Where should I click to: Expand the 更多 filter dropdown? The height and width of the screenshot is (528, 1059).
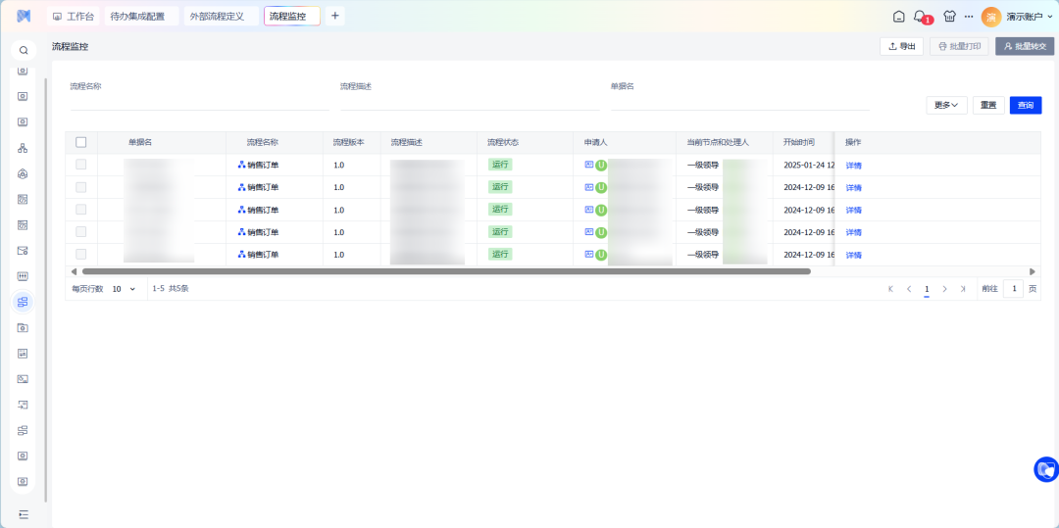point(946,105)
